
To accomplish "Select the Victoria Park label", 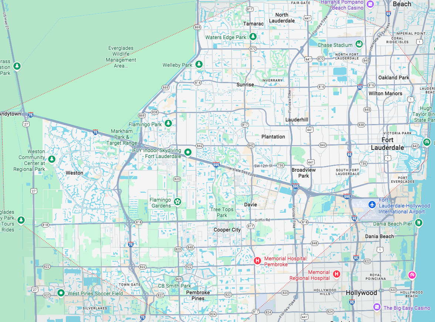I will (397, 133).
